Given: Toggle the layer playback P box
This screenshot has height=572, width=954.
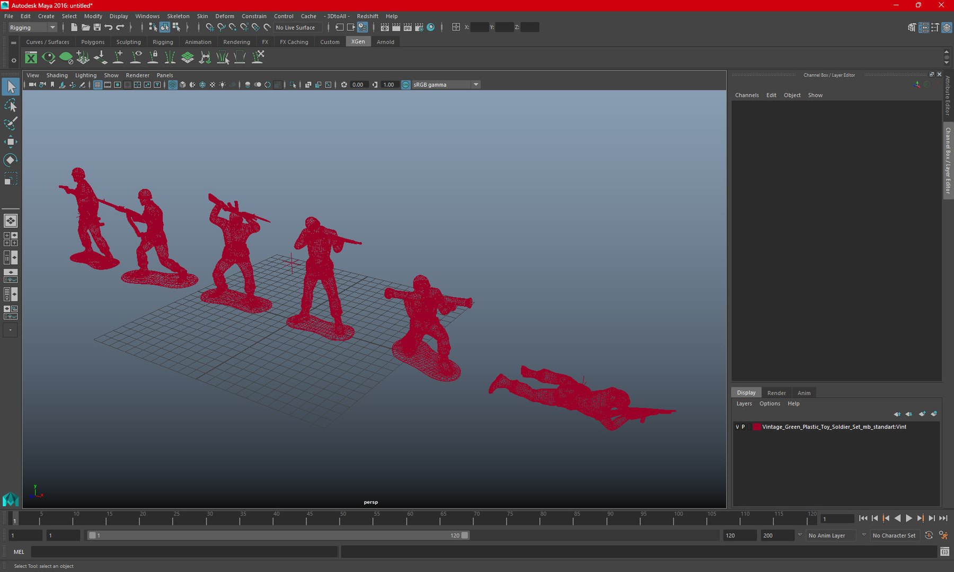Looking at the screenshot, I should (743, 427).
